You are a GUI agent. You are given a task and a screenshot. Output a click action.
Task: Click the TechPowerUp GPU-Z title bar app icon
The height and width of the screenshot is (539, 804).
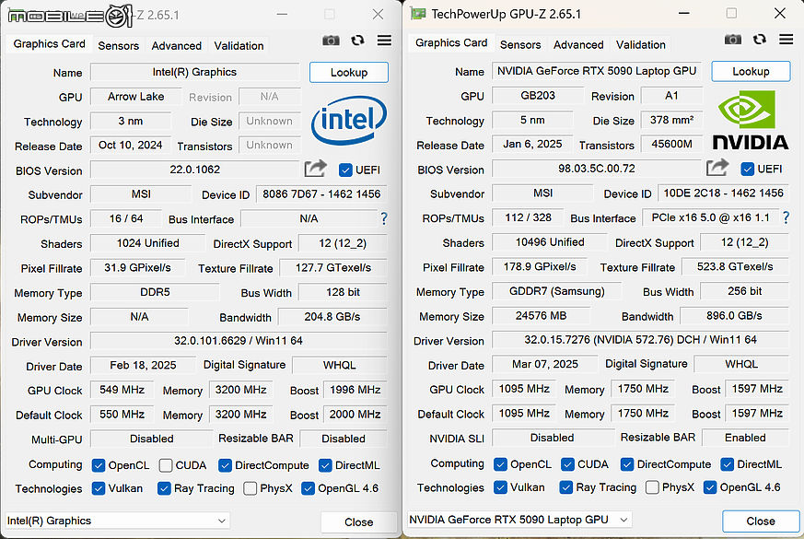point(418,13)
